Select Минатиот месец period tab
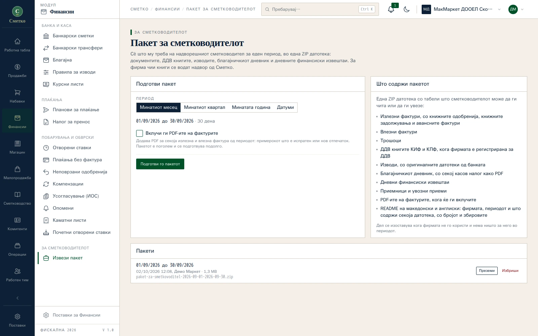This screenshot has width=538, height=336. 158,108
